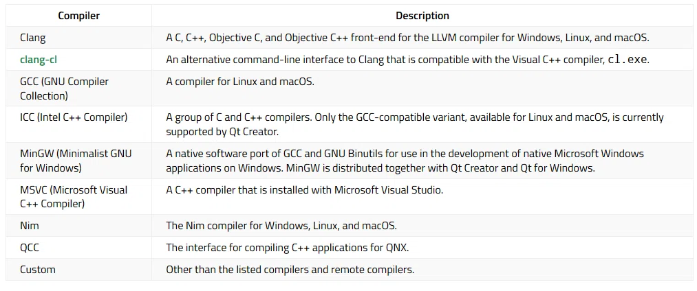
Task: Select the MinGW (Minimalist GNU for Windows) cell
Action: tap(78, 160)
